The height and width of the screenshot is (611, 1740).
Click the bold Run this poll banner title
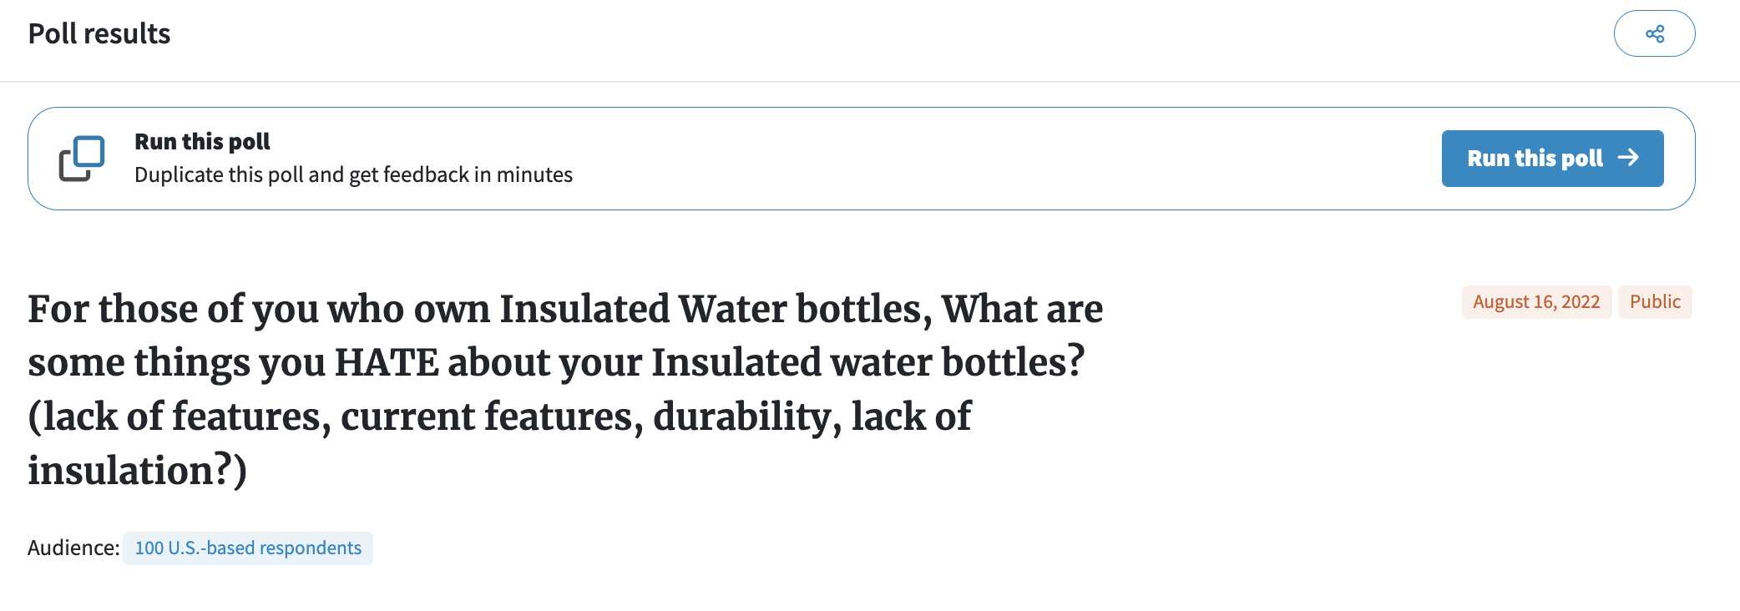pyautogui.click(x=202, y=142)
